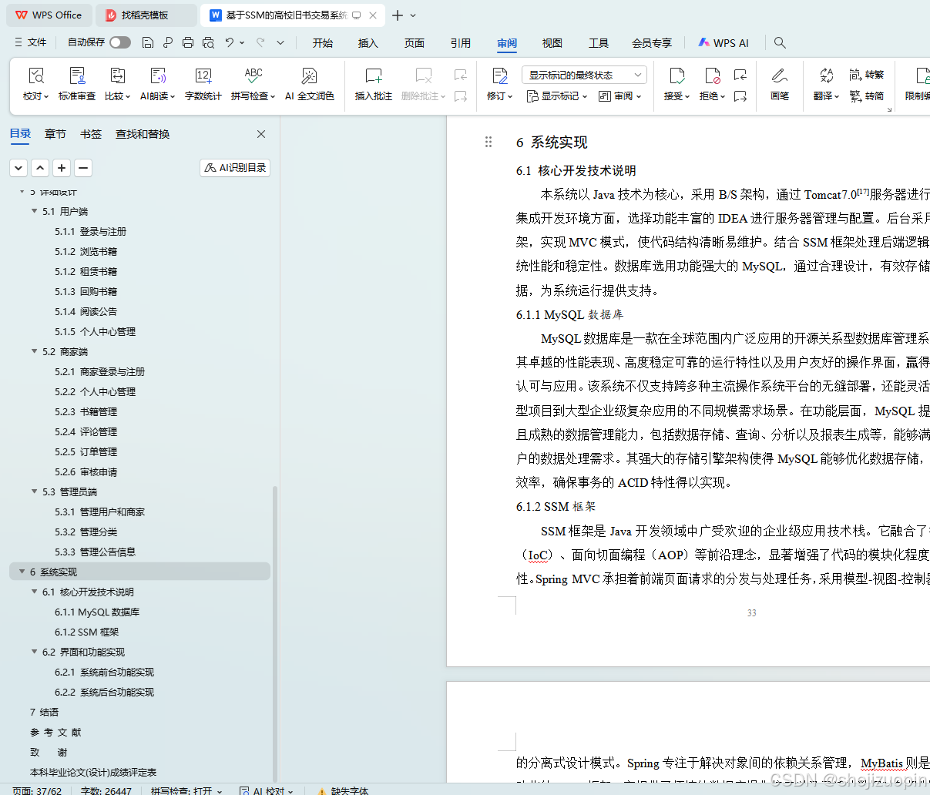Select the 书签 navigation pane tab
Screen dimensions: 930x795
click(91, 134)
